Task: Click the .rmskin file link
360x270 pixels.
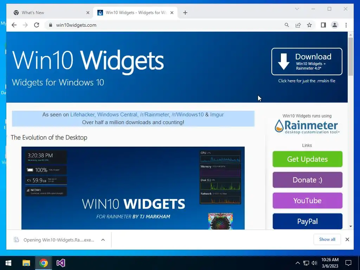Action: point(307,81)
